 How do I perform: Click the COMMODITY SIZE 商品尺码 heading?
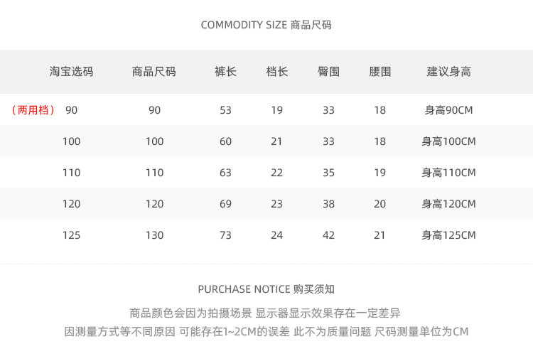coord(266,25)
